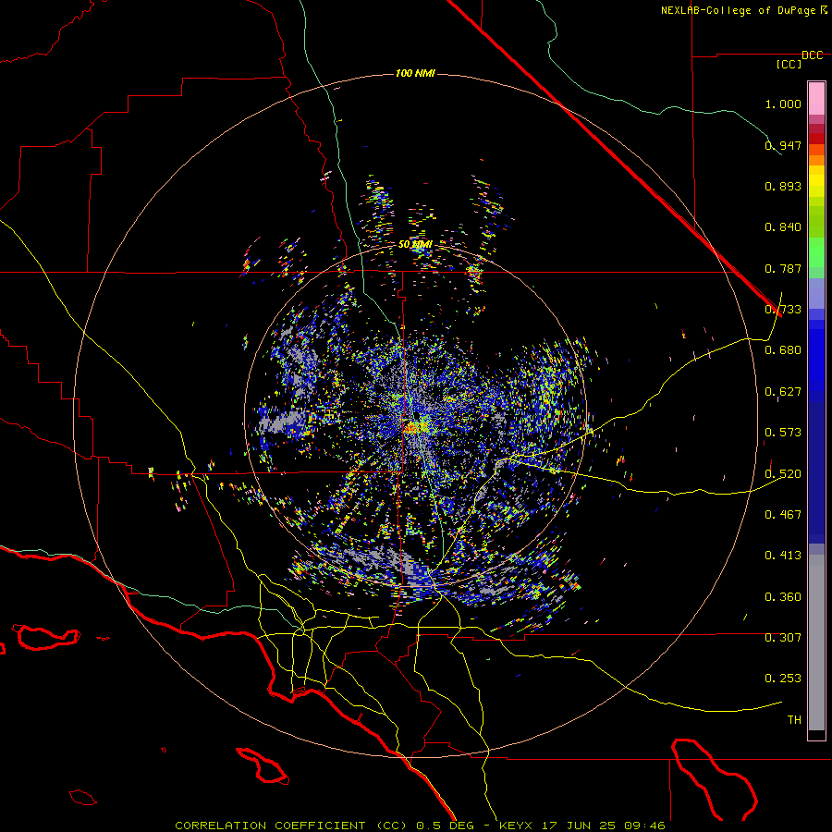The image size is (832, 832).
Task: Click the 100 NMI range ring label
Action: pyautogui.click(x=415, y=73)
